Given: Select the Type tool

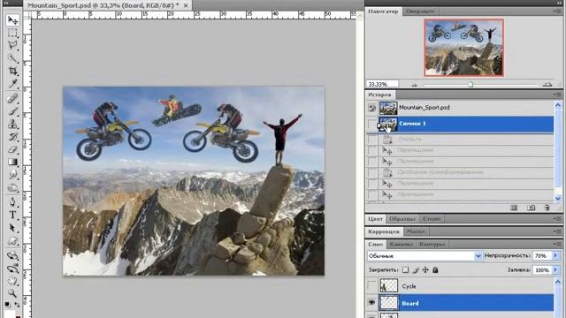Looking at the screenshot, I should tap(12, 215).
